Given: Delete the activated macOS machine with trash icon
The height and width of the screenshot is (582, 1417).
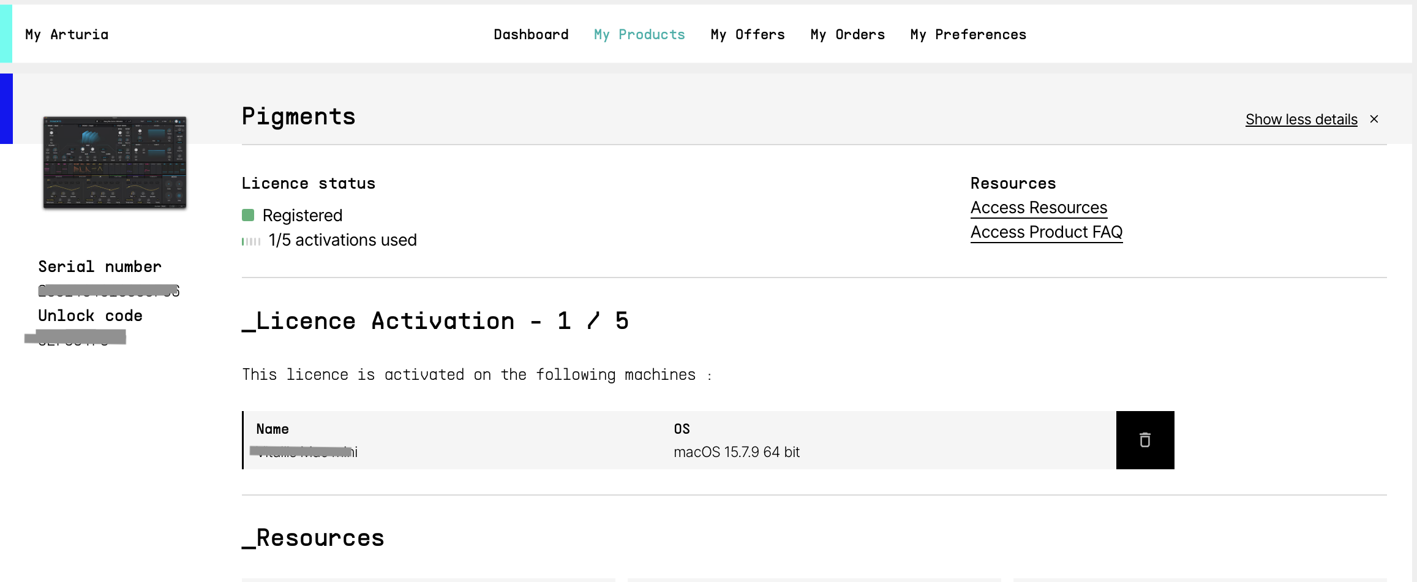Looking at the screenshot, I should coord(1145,440).
